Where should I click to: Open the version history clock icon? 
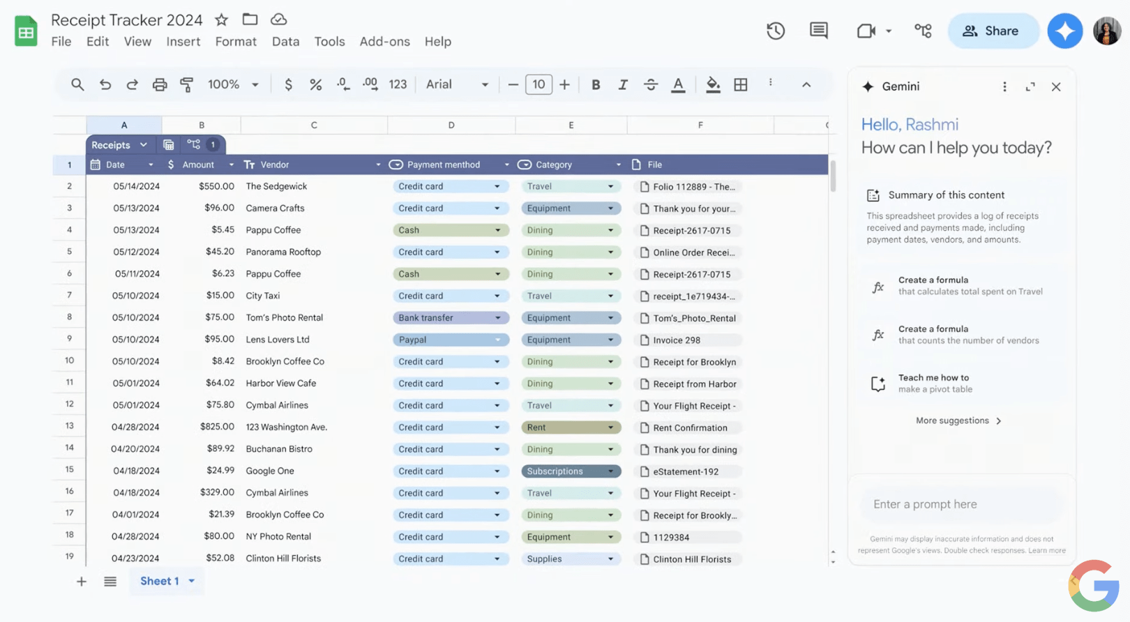pos(775,31)
